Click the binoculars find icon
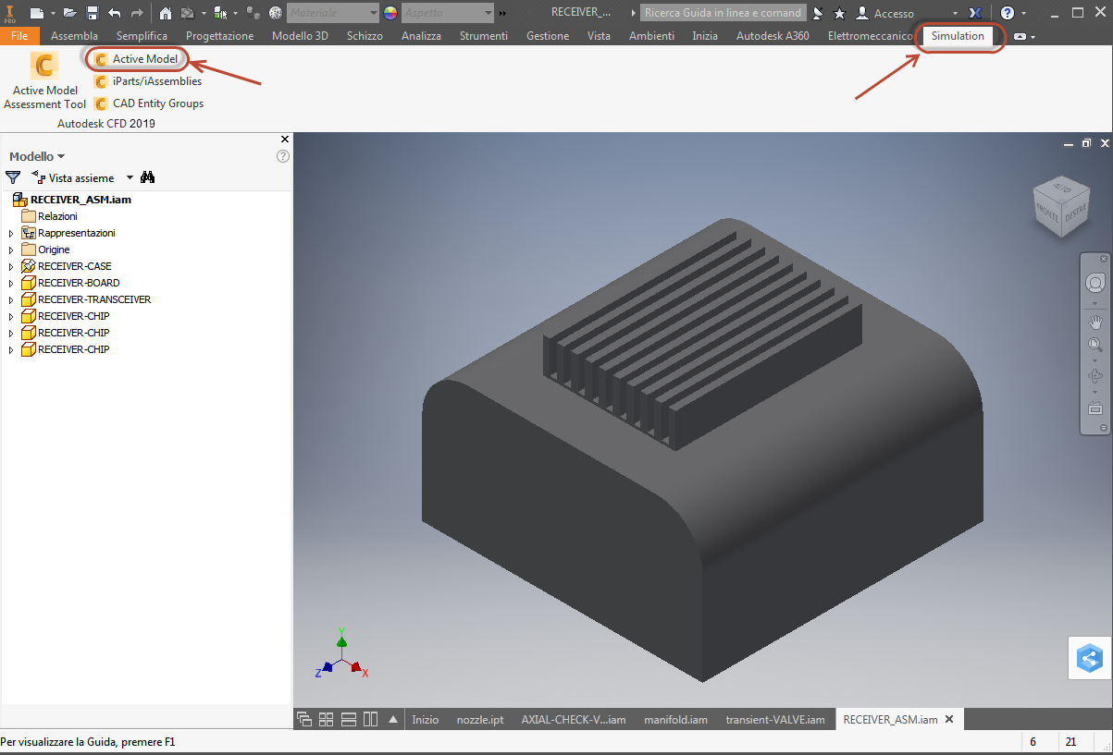Screen dimensions: 1113x755 coord(148,177)
